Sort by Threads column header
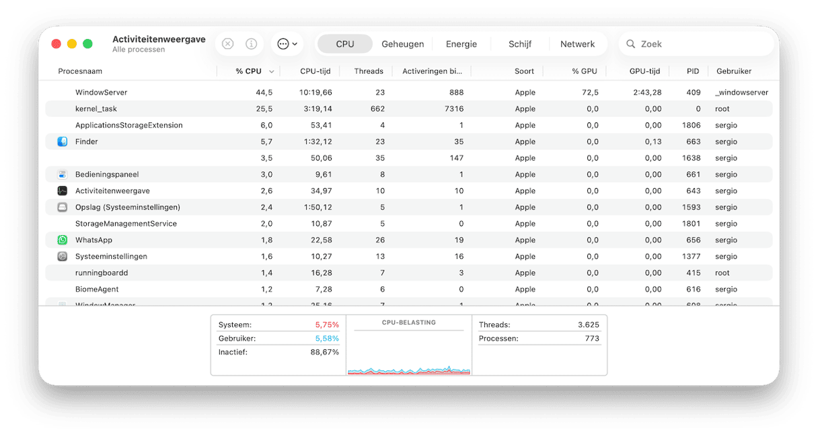The height and width of the screenshot is (436, 818). coord(369,71)
